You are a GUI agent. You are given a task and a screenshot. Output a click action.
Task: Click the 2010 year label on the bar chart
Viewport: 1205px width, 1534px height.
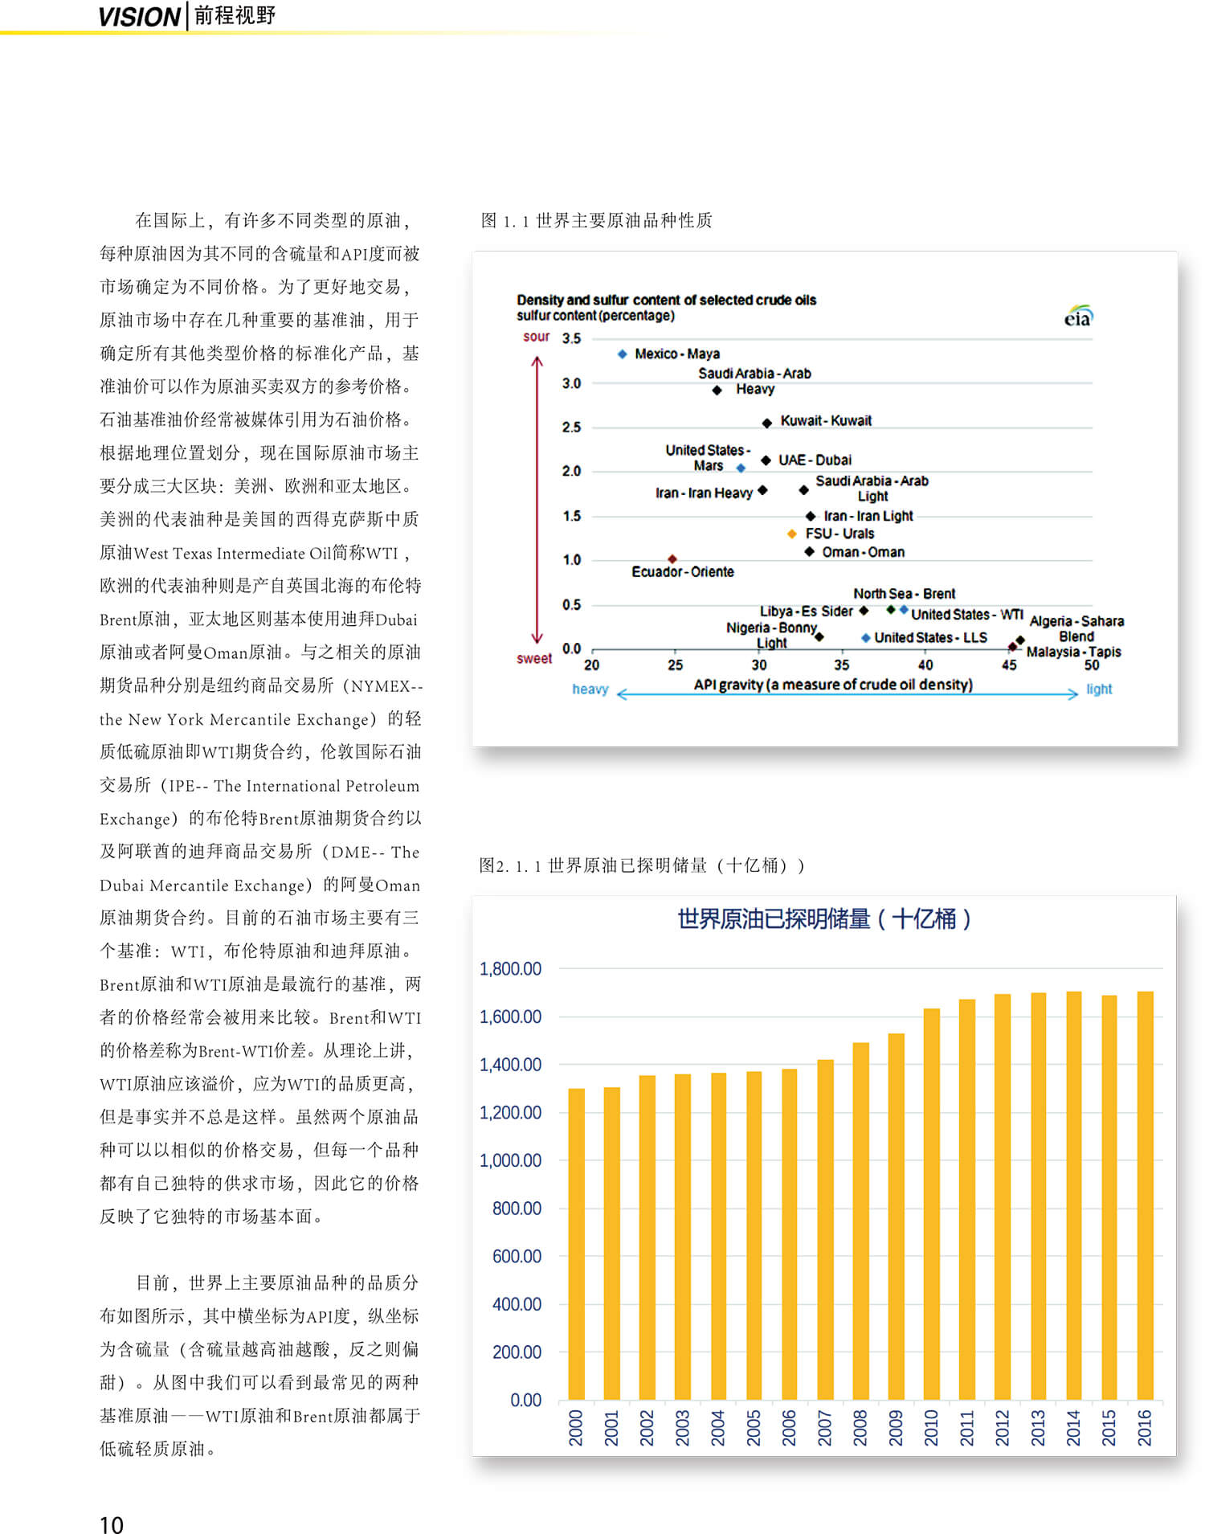(x=931, y=1428)
